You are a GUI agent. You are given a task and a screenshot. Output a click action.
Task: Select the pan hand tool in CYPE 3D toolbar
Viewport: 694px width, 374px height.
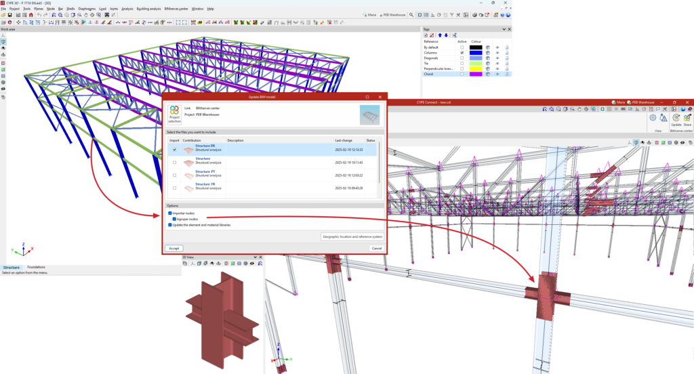86,15
